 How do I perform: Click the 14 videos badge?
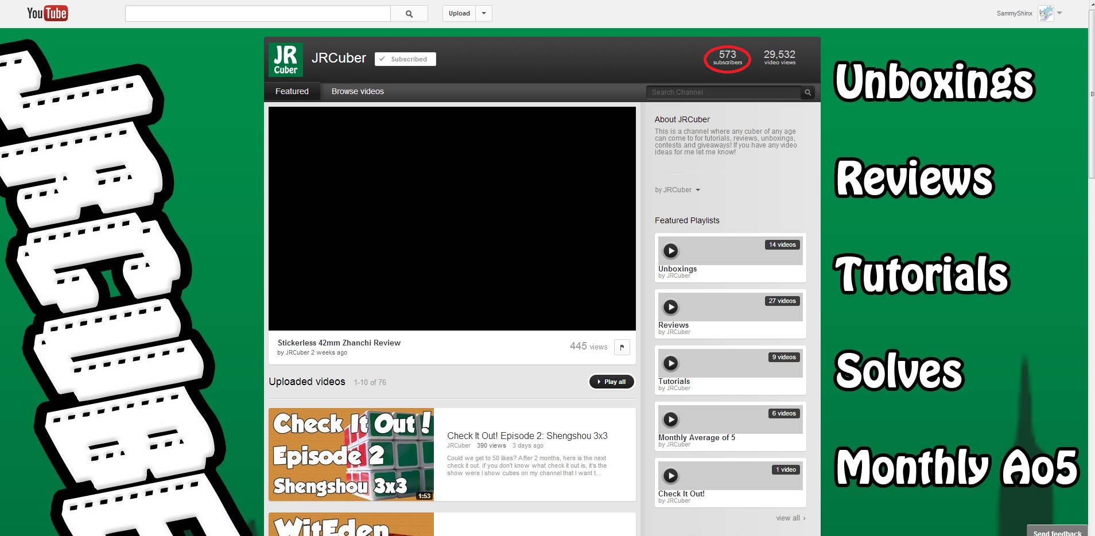[x=782, y=244]
